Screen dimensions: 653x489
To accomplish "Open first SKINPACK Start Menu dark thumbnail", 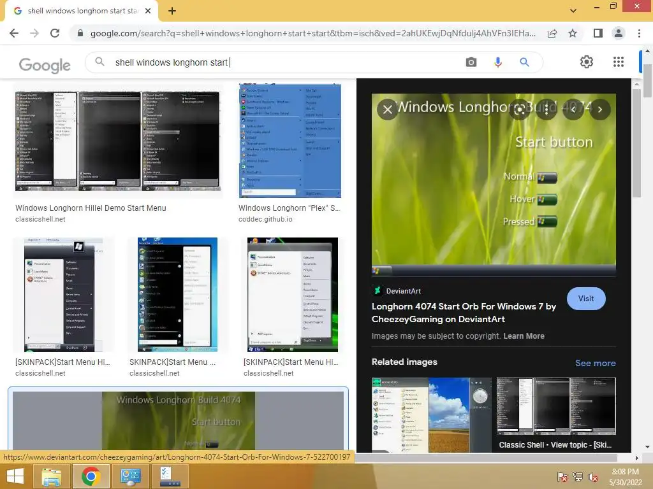I will [x=63, y=295].
